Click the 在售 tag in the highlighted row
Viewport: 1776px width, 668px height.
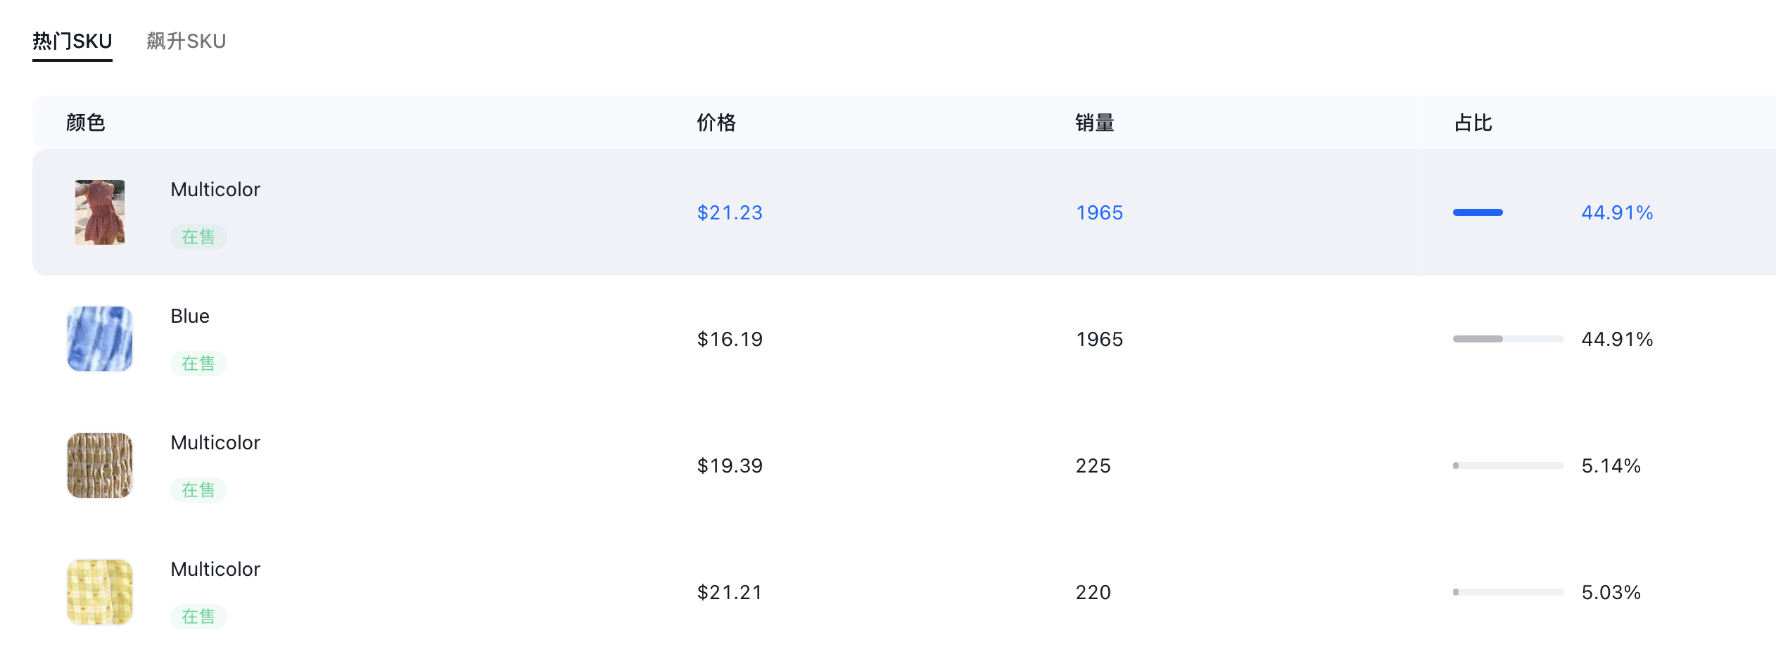(198, 237)
